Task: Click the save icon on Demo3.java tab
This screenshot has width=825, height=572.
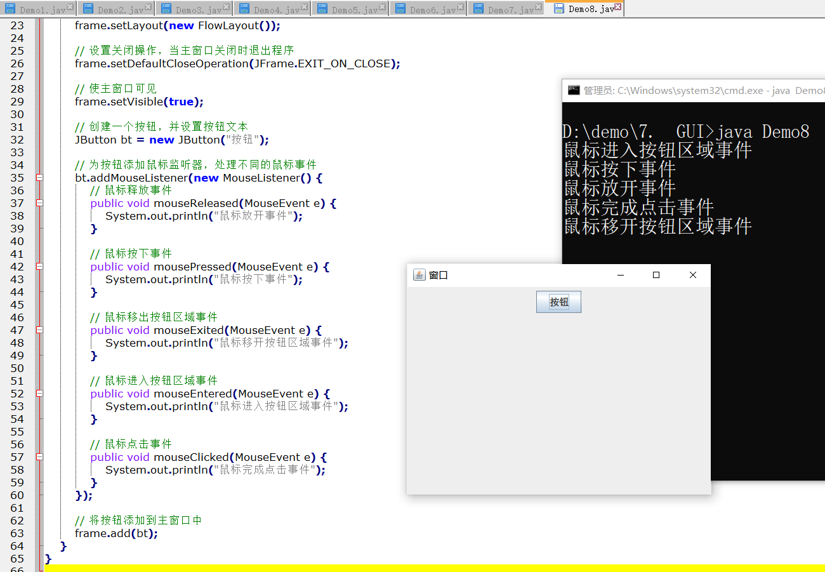Action: 166,9
